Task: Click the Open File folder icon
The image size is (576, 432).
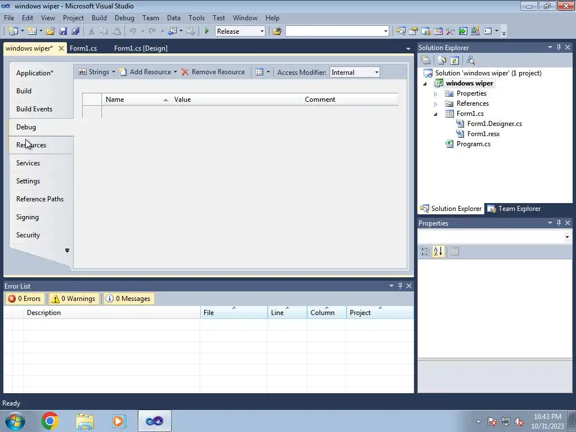Action: (x=51, y=31)
